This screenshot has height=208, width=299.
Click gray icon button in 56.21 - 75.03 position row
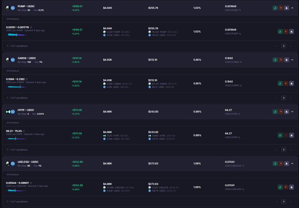click(x=292, y=135)
